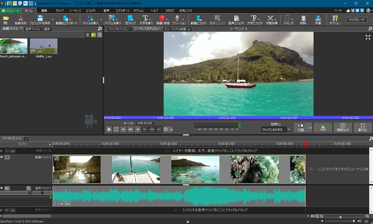Toggle the loop playback button
This screenshot has height=224, width=373.
pyautogui.click(x=116, y=129)
